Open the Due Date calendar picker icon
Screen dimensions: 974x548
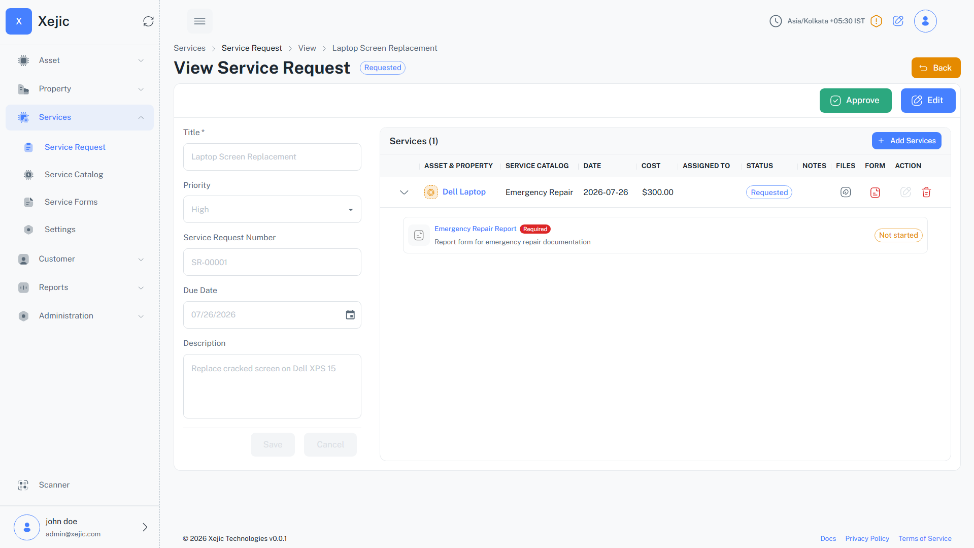point(350,315)
